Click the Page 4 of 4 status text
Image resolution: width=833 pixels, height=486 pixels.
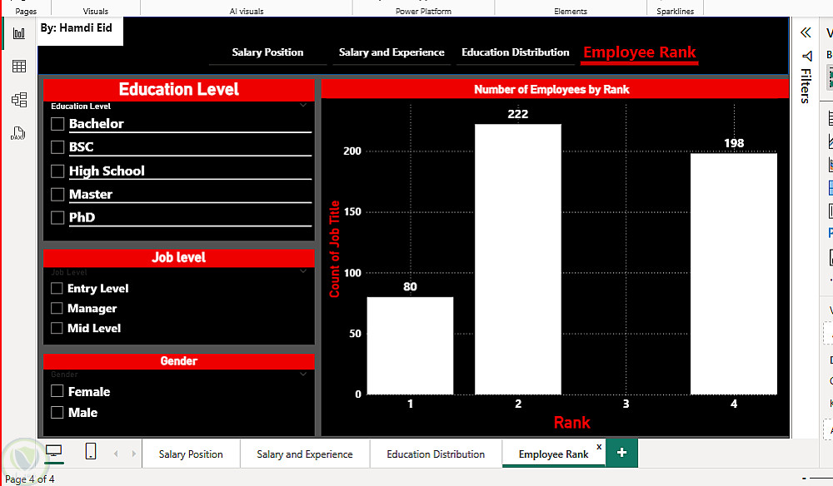(x=30, y=479)
